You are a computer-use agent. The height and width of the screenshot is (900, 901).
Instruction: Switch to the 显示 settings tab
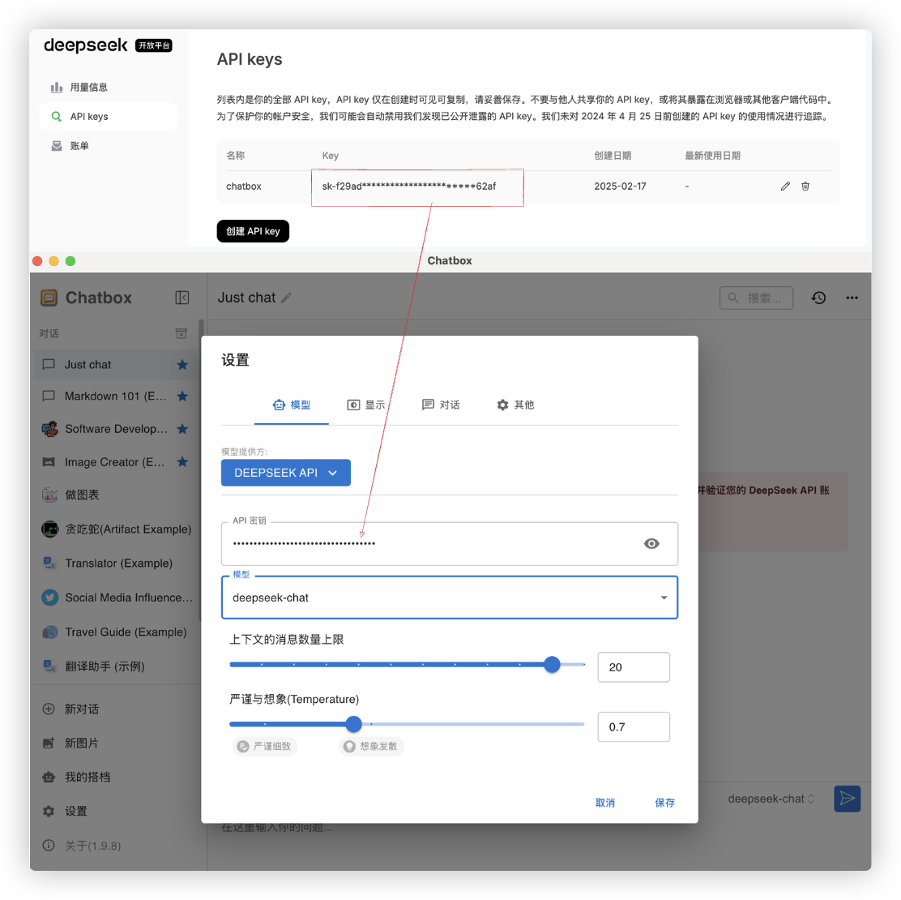pos(366,405)
